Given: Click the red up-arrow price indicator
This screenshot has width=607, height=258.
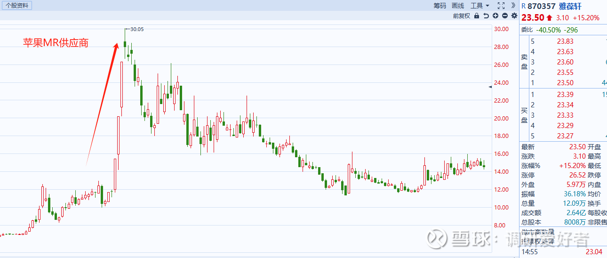Looking at the screenshot, I should pos(549,18).
